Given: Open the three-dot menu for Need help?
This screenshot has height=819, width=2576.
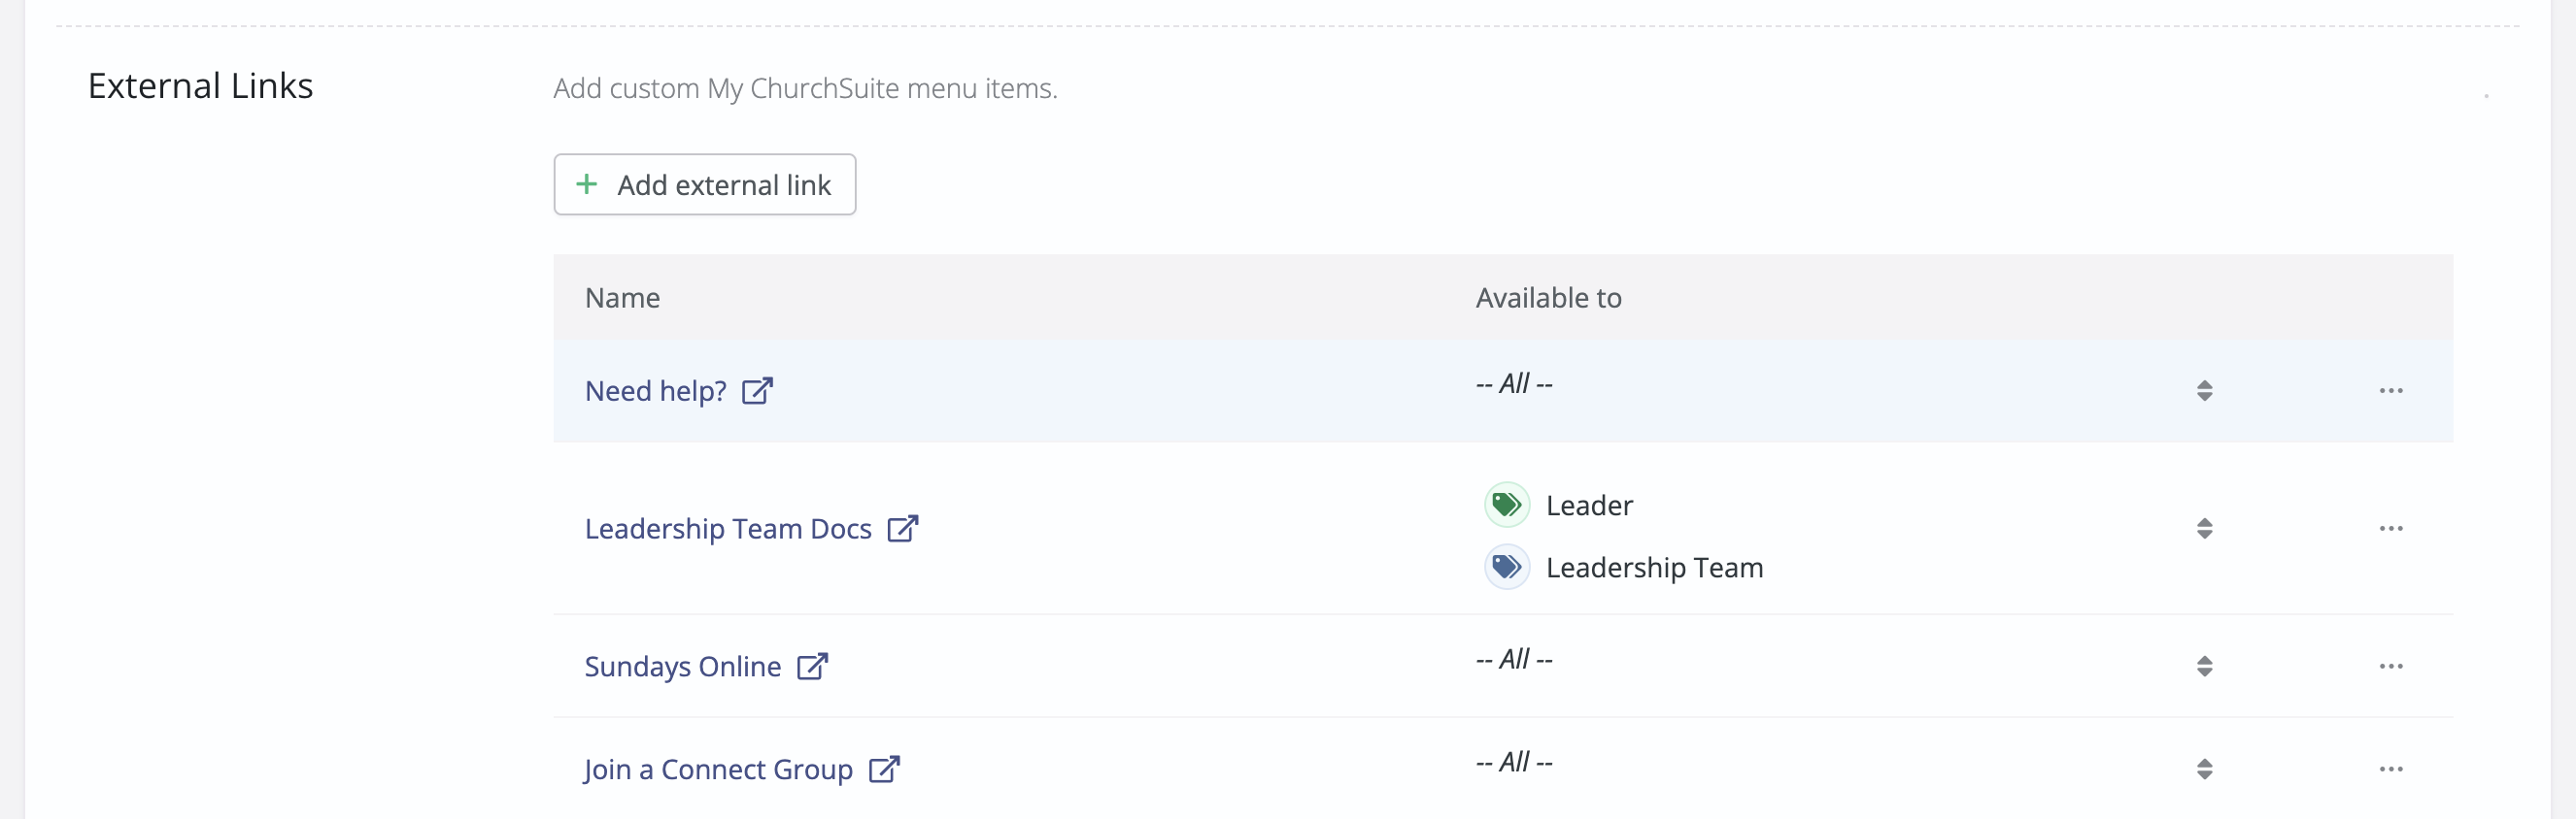Looking at the screenshot, I should click(x=2391, y=390).
